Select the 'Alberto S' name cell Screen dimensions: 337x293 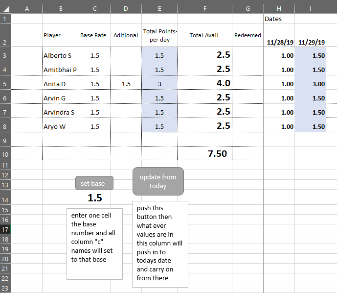pos(61,54)
